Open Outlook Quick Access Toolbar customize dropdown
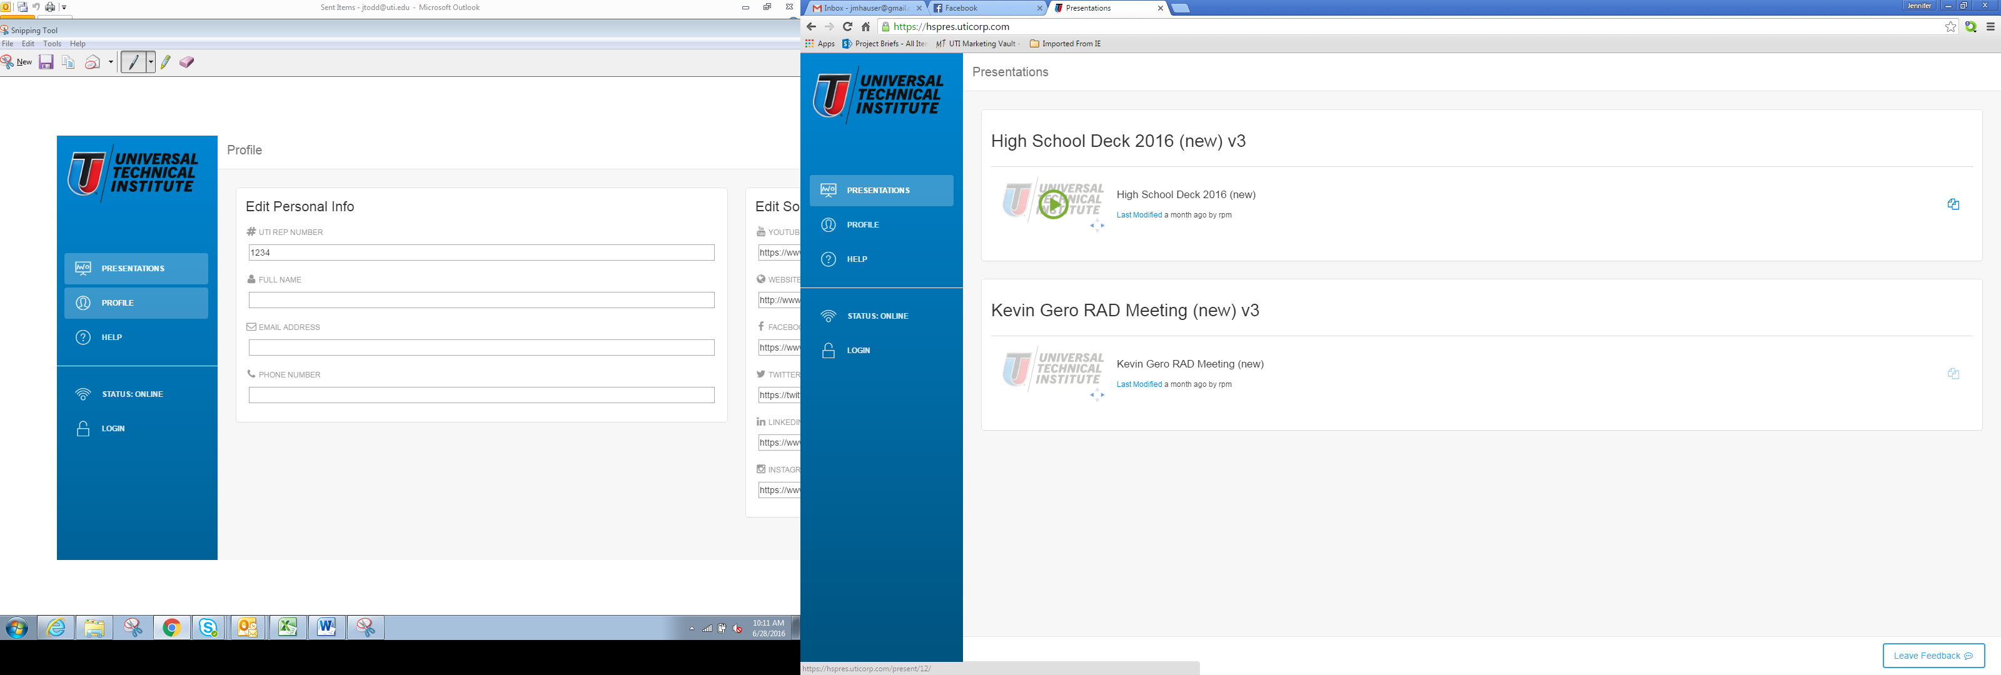 point(64,7)
